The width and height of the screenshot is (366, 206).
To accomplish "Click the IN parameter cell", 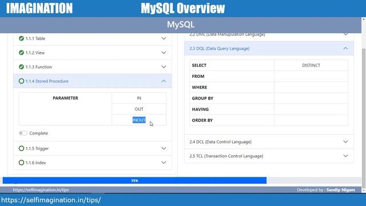I will point(139,98).
